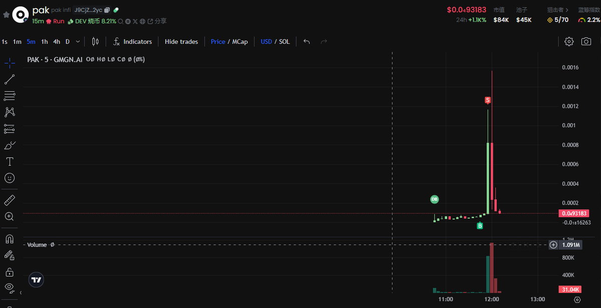Lock all drawing tools
The height and width of the screenshot is (308, 601).
coord(10,272)
